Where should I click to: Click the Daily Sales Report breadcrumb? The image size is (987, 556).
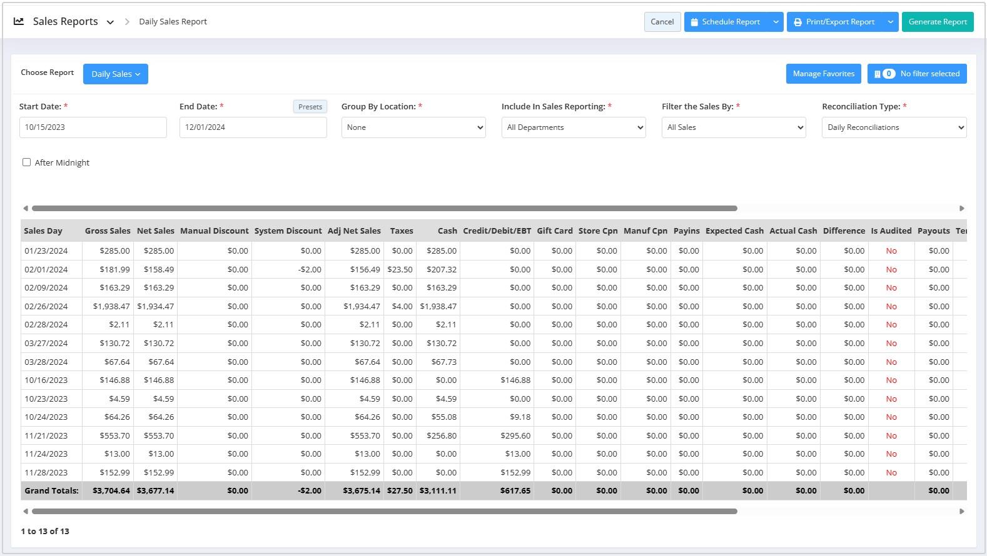click(x=173, y=21)
